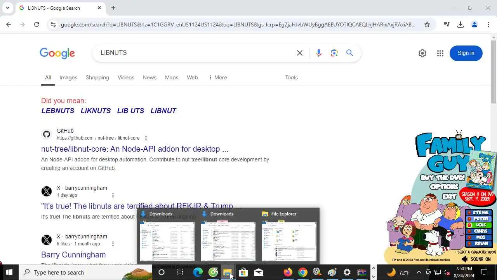Screen dimensions: 497x280
Task: Click the Sign in button
Action: [x=466, y=53]
